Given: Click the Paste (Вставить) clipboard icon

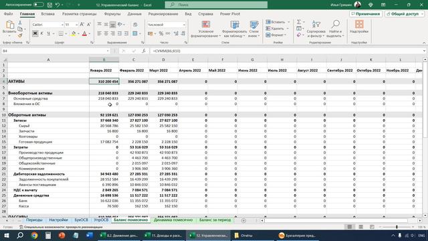Looking at the screenshot, I should click(9, 25).
